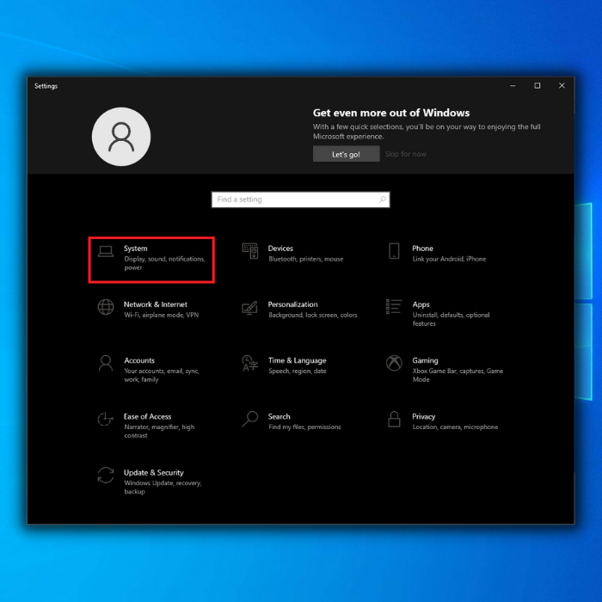Open Update & Security title
The image size is (602, 602).
[154, 473]
